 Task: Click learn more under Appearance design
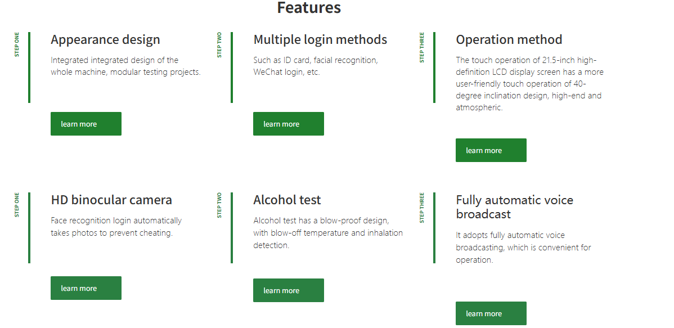pos(86,124)
